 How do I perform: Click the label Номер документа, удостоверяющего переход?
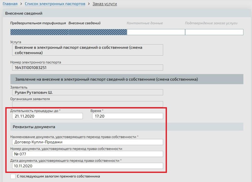click(66, 149)
